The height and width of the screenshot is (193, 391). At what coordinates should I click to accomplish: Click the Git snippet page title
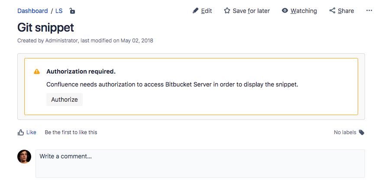click(45, 27)
